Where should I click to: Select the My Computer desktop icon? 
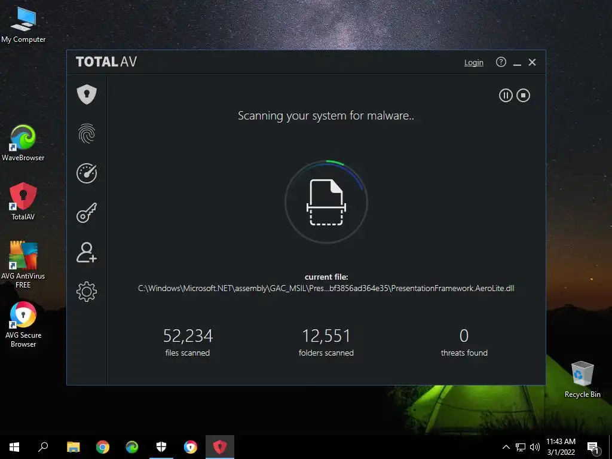click(23, 25)
